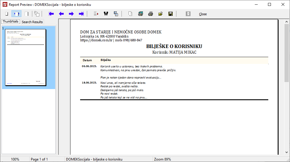290x162 pixels.
Task: Toggle fit page width zoom
Action: (16, 14)
